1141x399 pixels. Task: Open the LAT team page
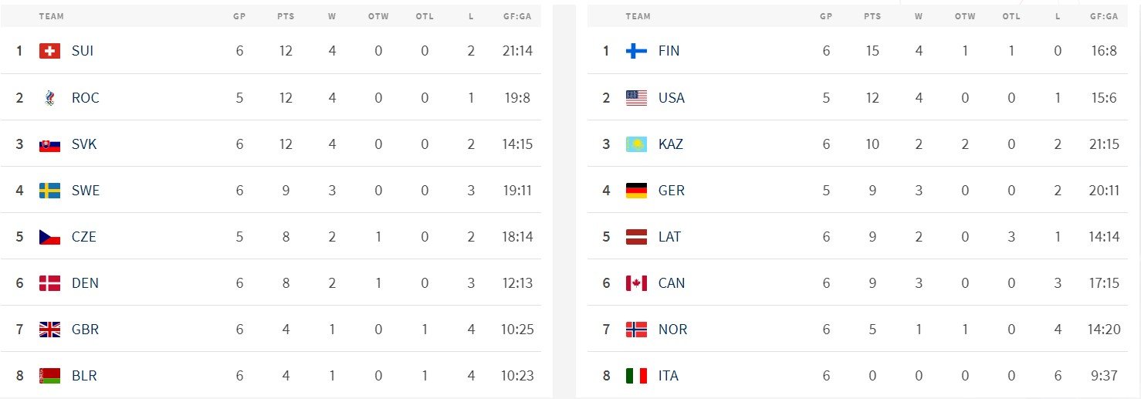pyautogui.click(x=669, y=237)
